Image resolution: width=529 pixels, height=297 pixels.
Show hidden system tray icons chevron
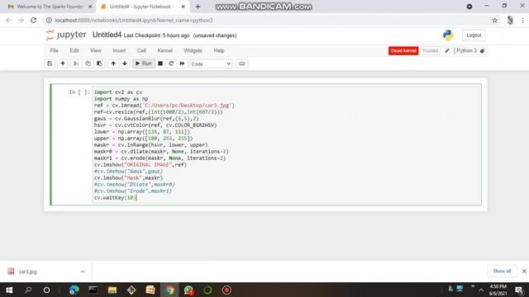point(481,290)
